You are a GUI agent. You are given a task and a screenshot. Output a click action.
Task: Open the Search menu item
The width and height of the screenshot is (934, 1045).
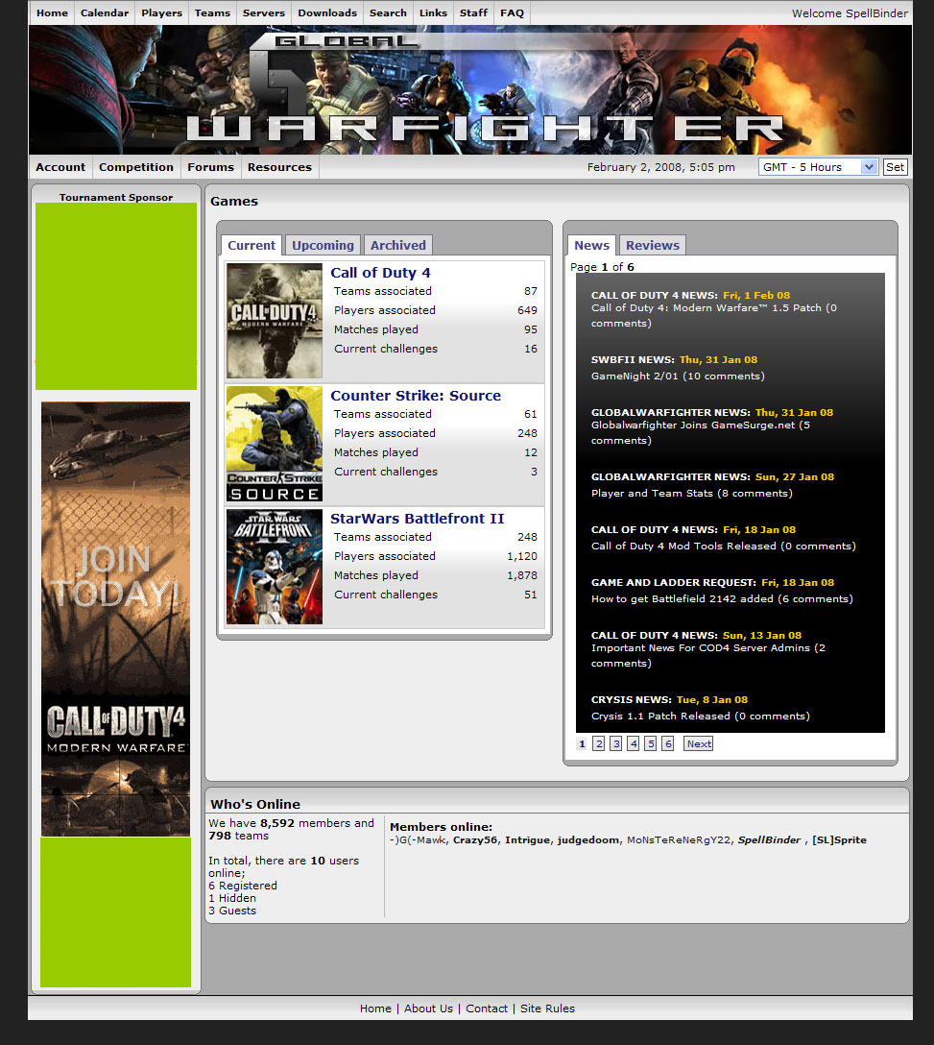click(x=388, y=12)
